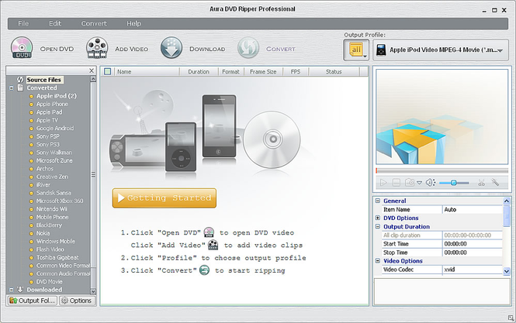
Task: Open the Help menu
Action: coord(133,24)
